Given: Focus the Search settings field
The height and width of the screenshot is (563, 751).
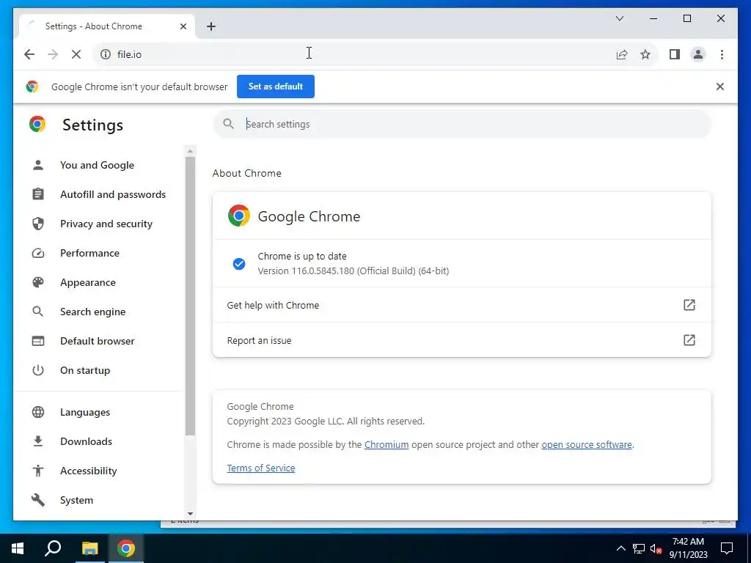Looking at the screenshot, I should (x=462, y=124).
